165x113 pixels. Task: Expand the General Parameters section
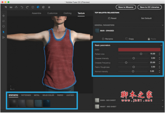[x=163, y=25]
